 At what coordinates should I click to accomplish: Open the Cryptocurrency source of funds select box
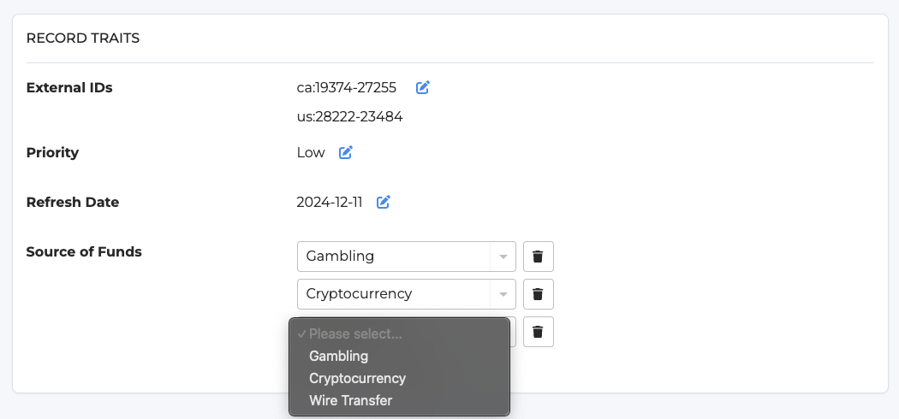(407, 294)
